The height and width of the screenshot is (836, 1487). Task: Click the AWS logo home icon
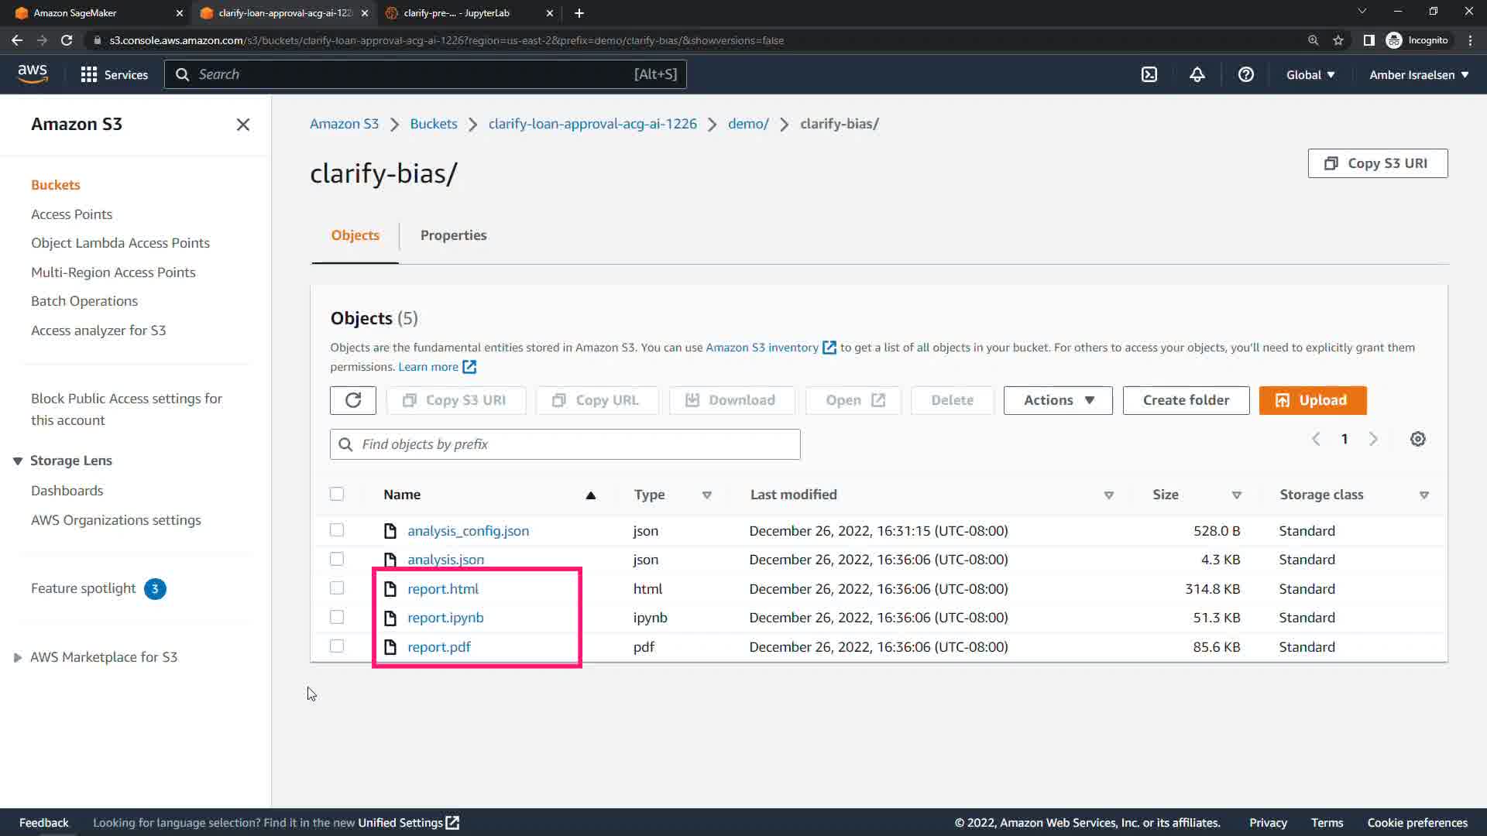(x=33, y=74)
